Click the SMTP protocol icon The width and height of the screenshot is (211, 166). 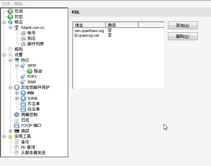coord(23,66)
